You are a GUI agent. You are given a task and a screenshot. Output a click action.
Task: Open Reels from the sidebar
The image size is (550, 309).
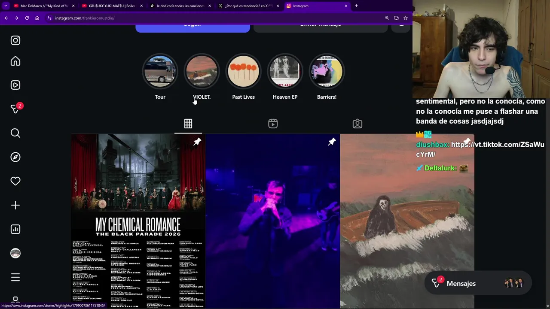tap(15, 85)
